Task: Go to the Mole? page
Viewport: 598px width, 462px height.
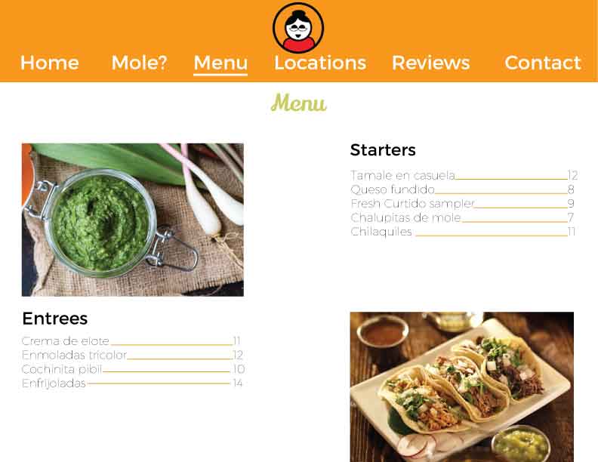Action: 139,63
